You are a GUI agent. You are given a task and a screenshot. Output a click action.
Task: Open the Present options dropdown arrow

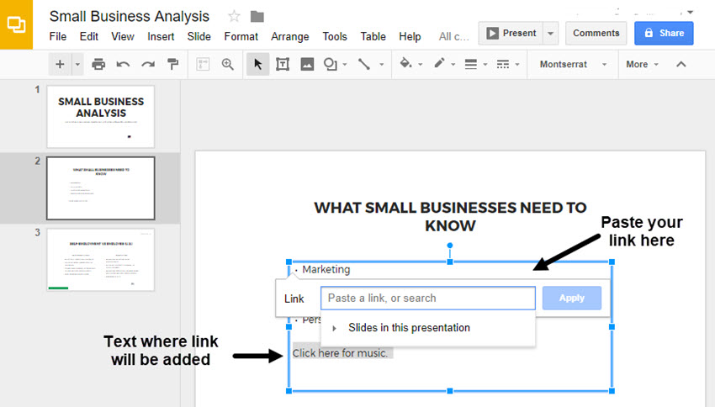click(x=551, y=34)
